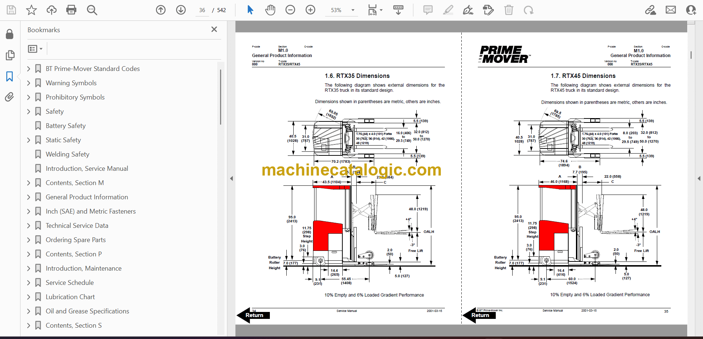The width and height of the screenshot is (703, 339).
Task: Expand the Safety bookmark
Action: pos(29,112)
